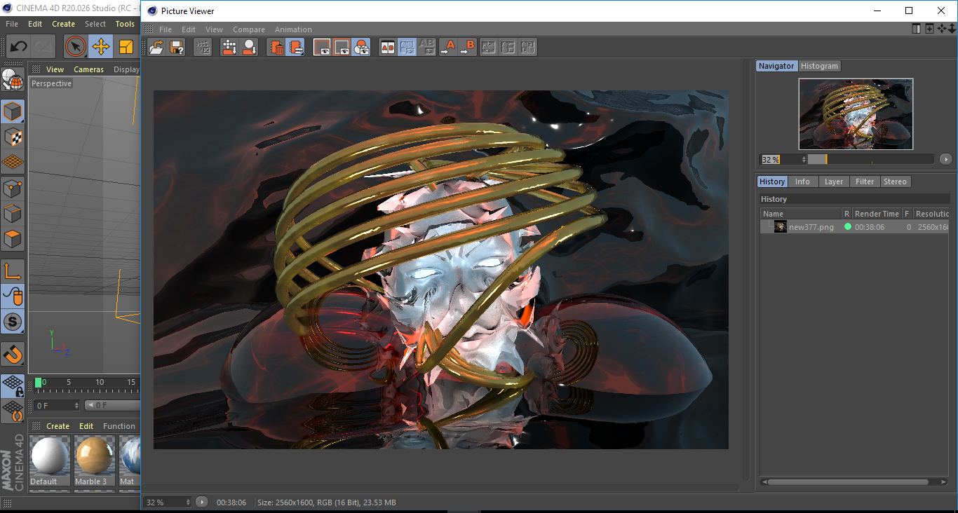Toggle the Planar Workplane icon
This screenshot has width=958, height=513.
(13, 411)
